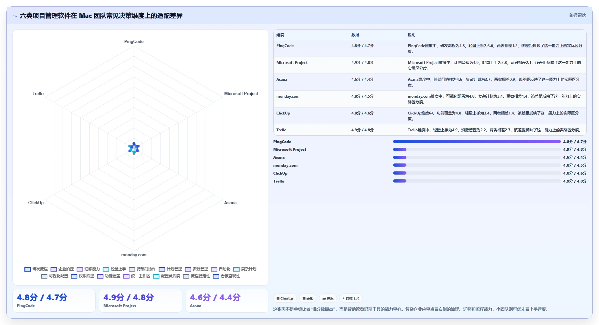The image size is (599, 325).
Task: Hide the 功能覆盖 legend series
Action: pyautogui.click(x=109, y=276)
